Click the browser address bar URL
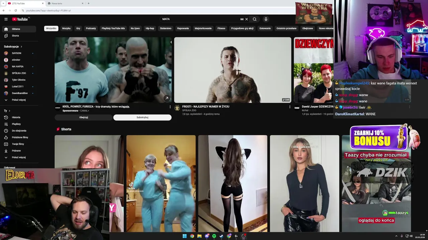The height and width of the screenshot is (240, 428). point(48,10)
